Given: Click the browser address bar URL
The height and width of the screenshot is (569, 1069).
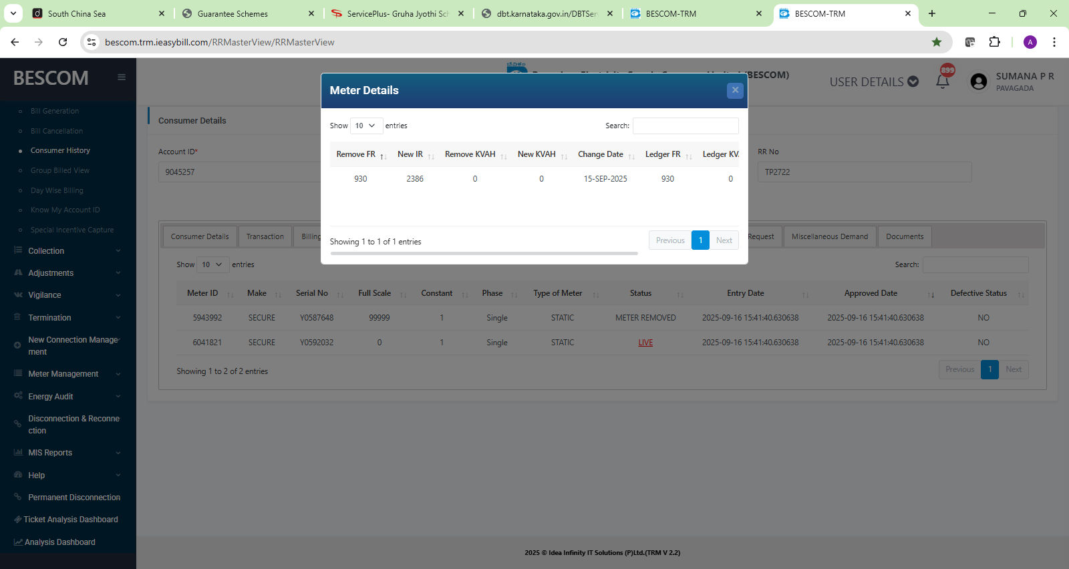Looking at the screenshot, I should (219, 42).
